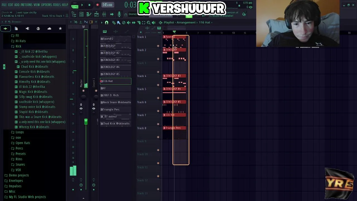The width and height of the screenshot is (357, 201).
Task: Open playlist options menu arrow beside magnet
Action: 102,22
